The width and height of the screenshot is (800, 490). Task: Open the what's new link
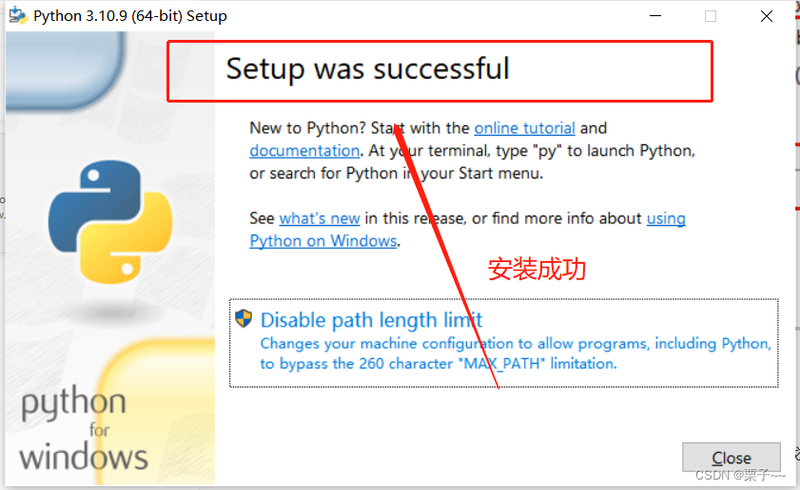click(320, 218)
